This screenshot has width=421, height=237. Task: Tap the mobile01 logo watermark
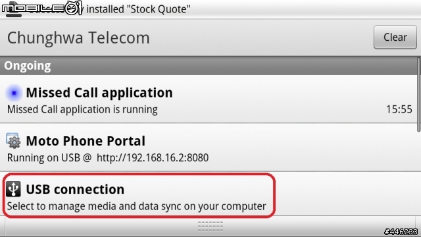click(x=41, y=8)
